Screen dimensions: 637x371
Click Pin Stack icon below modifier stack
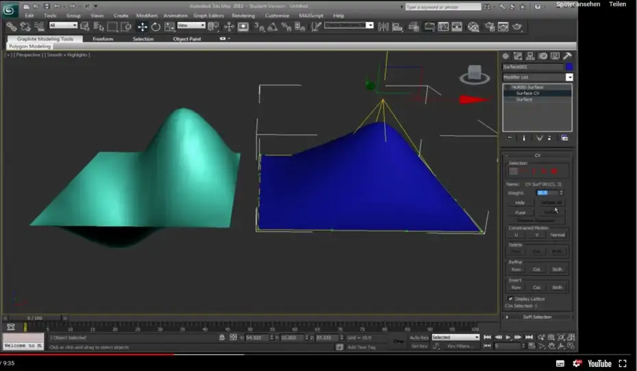coord(510,138)
